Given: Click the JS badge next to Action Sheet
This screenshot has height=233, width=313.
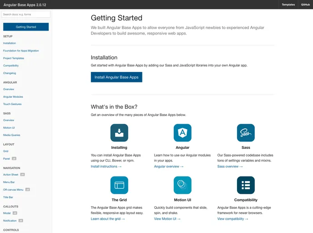Looking at the screenshot, I should 23,175.
